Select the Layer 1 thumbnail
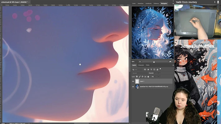The width and height of the screenshot is (221, 124). tap(137, 81)
